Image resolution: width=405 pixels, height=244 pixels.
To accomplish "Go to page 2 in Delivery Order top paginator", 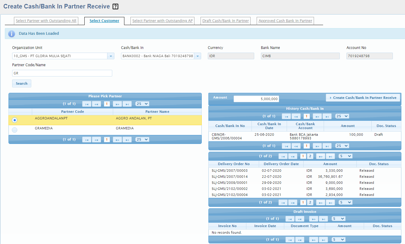I will point(310,156).
